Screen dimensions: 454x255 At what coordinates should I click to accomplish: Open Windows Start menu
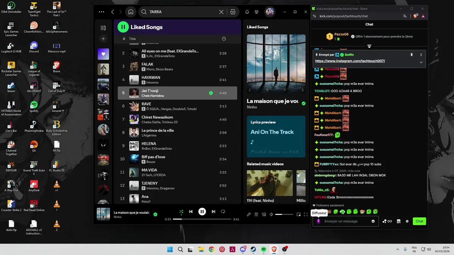[x=170, y=249]
